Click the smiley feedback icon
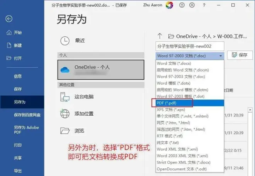The image size is (255, 176). 182,5
